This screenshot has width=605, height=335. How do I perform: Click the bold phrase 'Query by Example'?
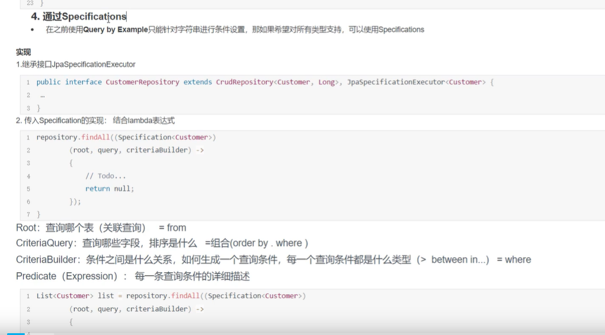[116, 30]
